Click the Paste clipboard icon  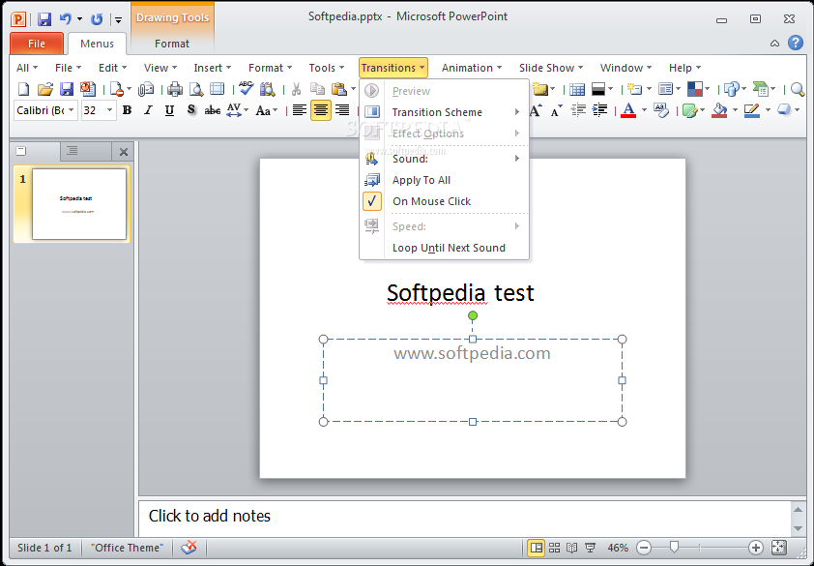(x=338, y=89)
